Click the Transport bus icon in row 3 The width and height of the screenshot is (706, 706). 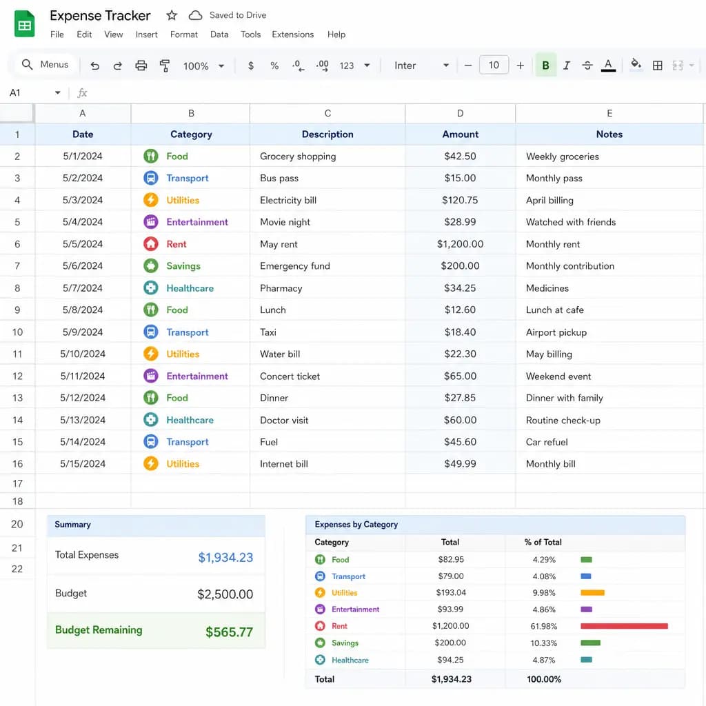click(151, 179)
